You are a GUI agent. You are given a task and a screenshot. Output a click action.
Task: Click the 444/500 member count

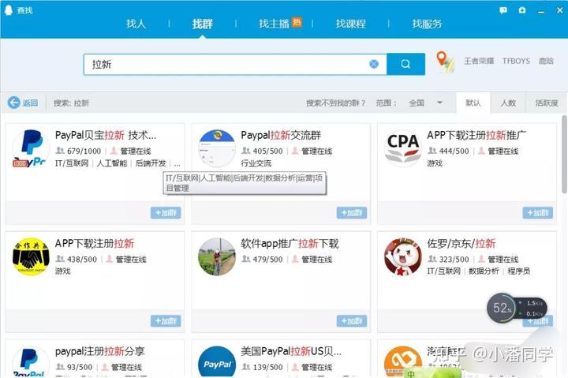(454, 152)
